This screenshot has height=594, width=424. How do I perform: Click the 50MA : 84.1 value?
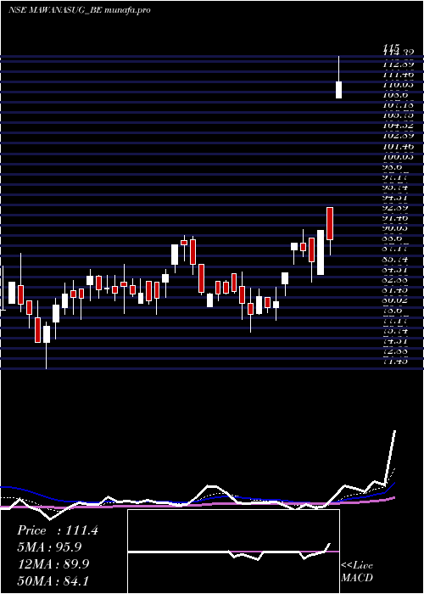coord(53,580)
